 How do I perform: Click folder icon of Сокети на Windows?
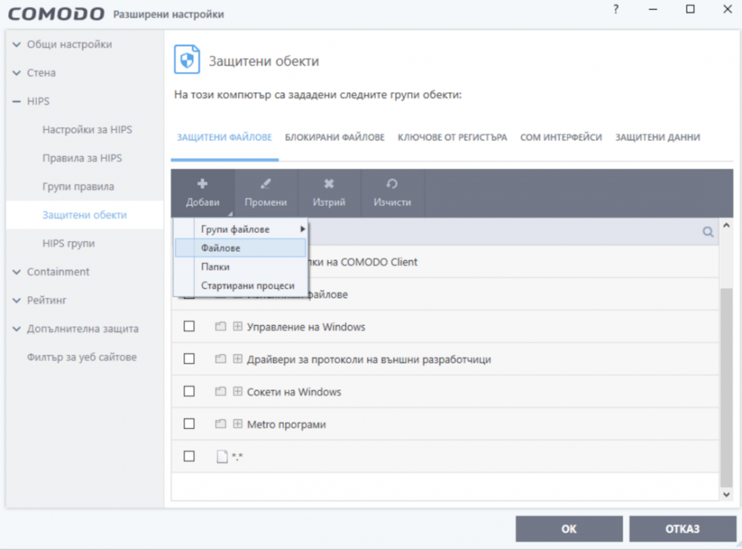tap(220, 391)
